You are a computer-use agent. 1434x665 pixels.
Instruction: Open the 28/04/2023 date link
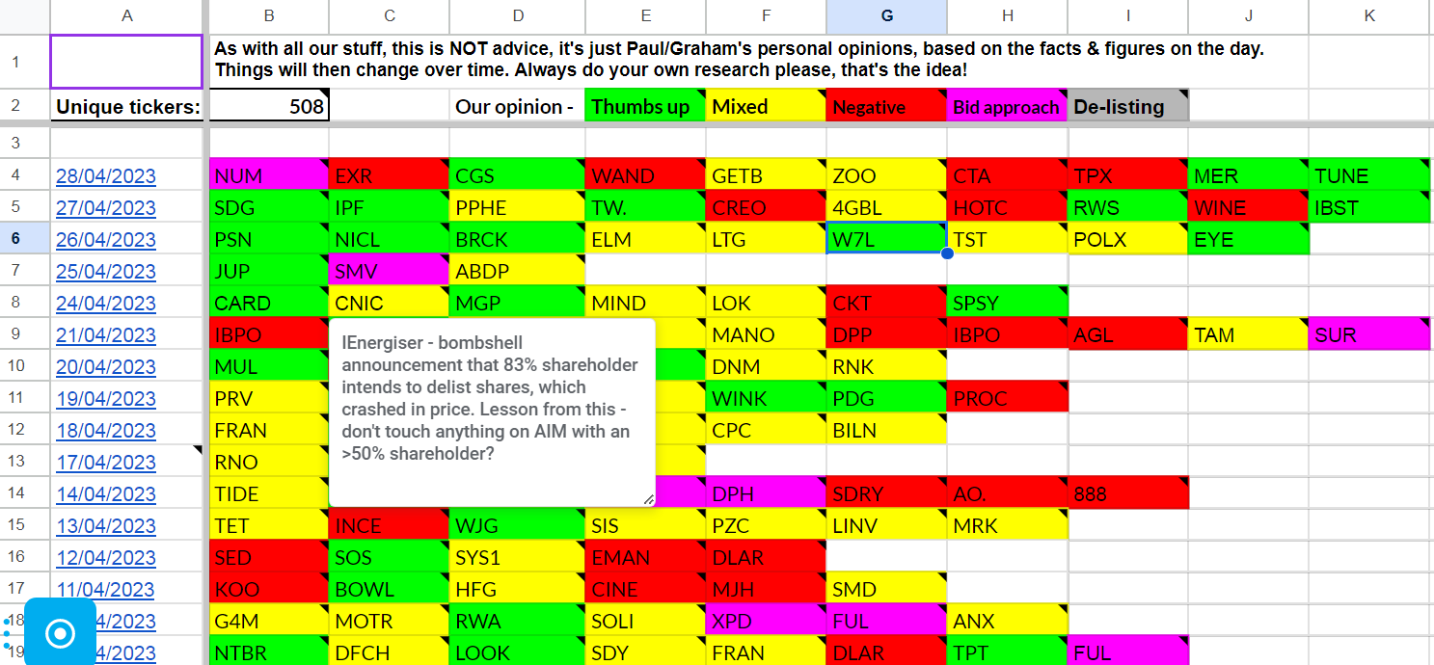pyautogui.click(x=106, y=176)
